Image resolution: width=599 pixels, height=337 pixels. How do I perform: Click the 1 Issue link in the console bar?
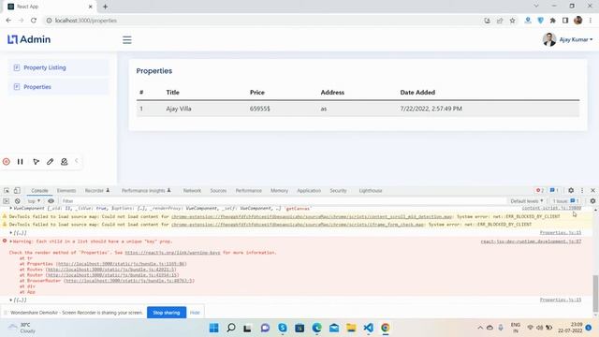point(565,201)
